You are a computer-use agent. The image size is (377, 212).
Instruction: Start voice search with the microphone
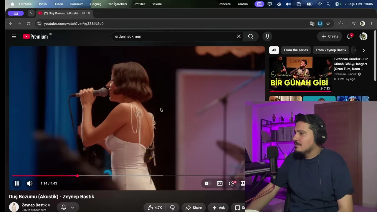coord(267,37)
